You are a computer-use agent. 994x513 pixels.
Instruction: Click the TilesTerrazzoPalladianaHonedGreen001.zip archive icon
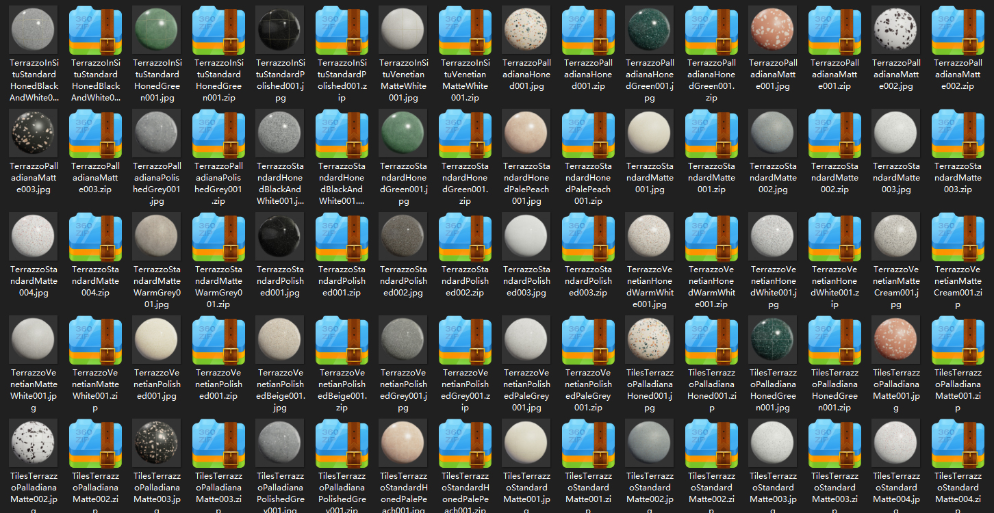point(835,340)
